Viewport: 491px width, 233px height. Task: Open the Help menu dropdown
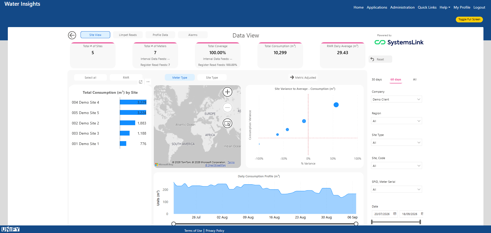445,7
